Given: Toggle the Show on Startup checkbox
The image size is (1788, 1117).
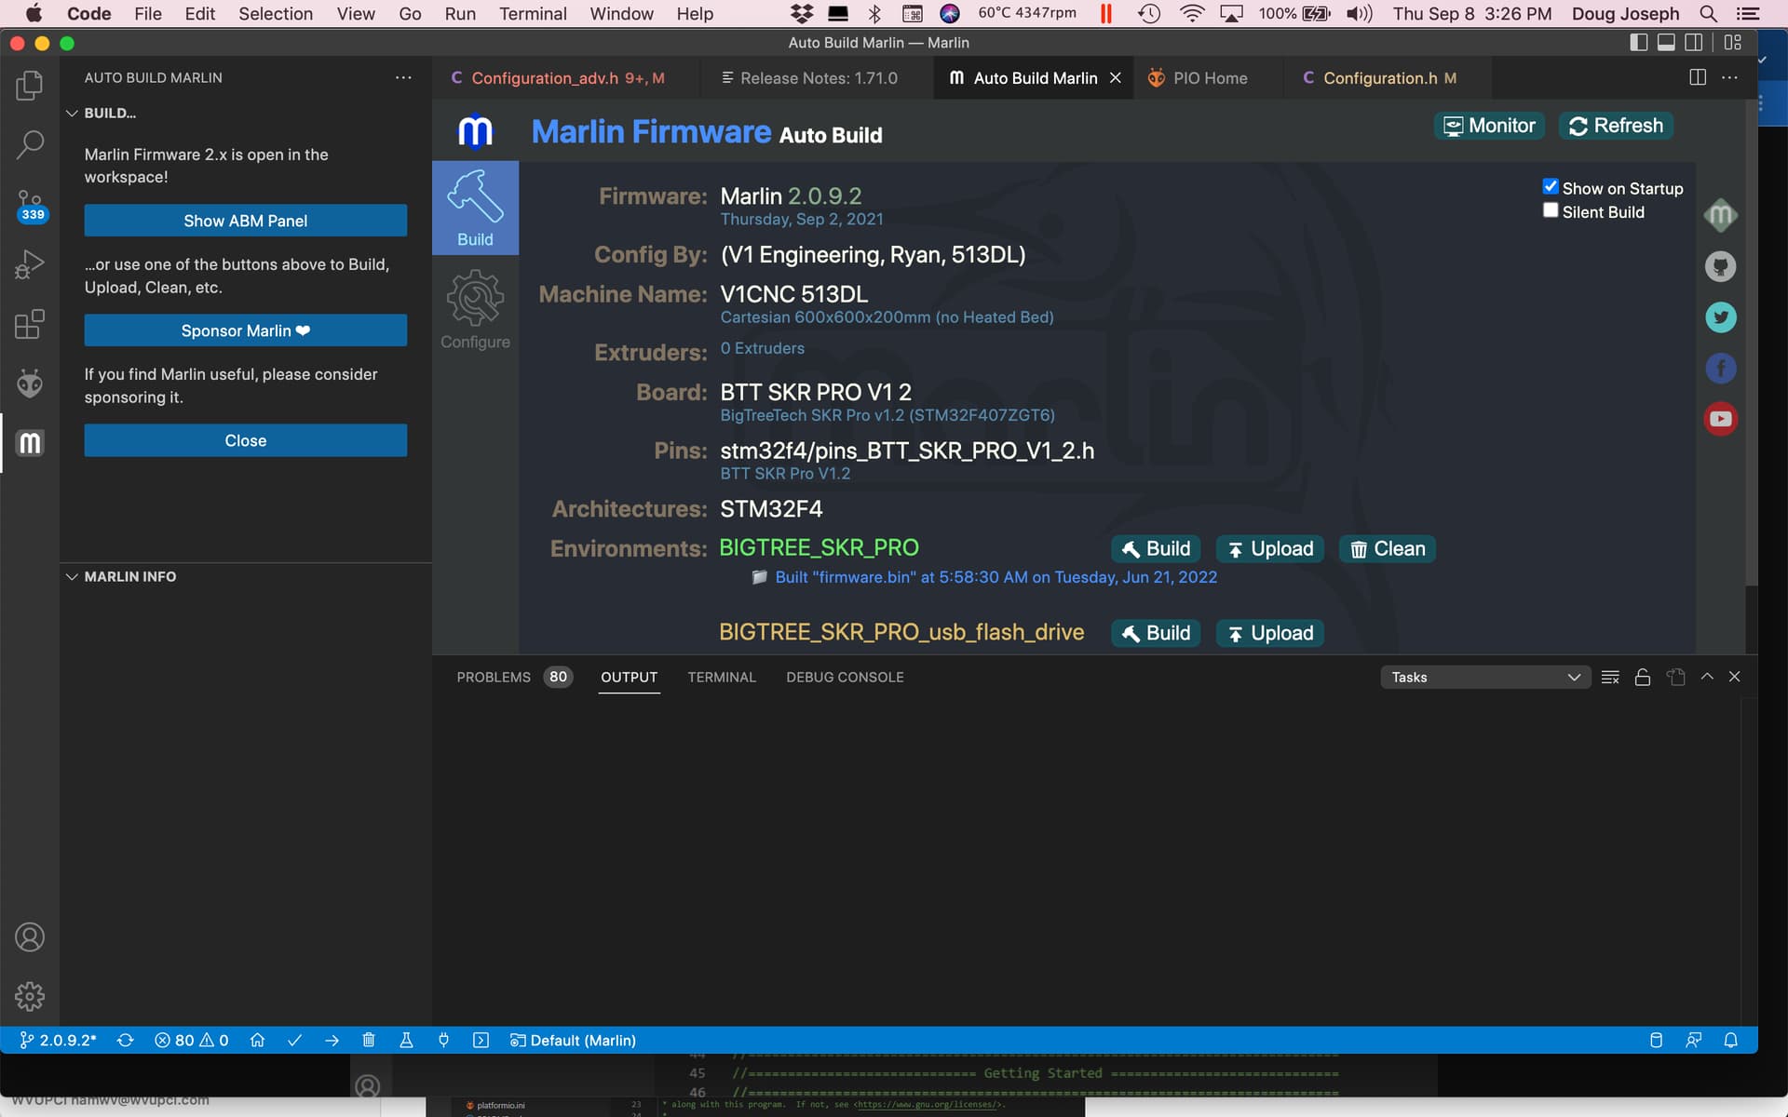Looking at the screenshot, I should 1551,187.
